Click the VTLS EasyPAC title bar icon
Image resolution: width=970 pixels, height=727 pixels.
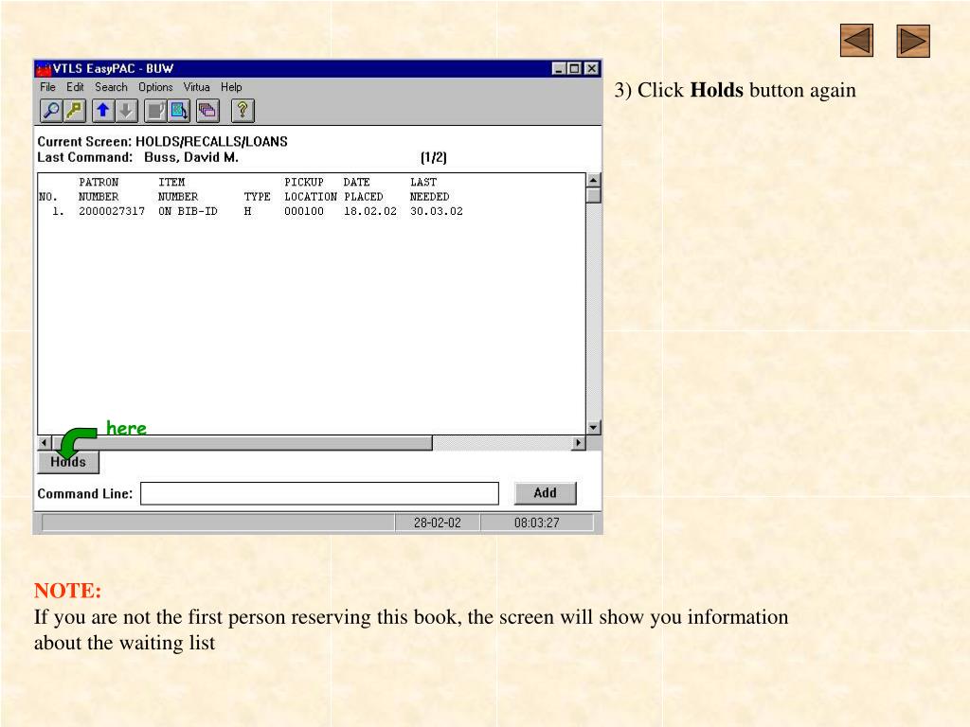click(x=44, y=68)
